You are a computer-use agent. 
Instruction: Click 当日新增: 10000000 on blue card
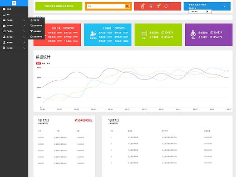pyautogui.click(x=113, y=28)
